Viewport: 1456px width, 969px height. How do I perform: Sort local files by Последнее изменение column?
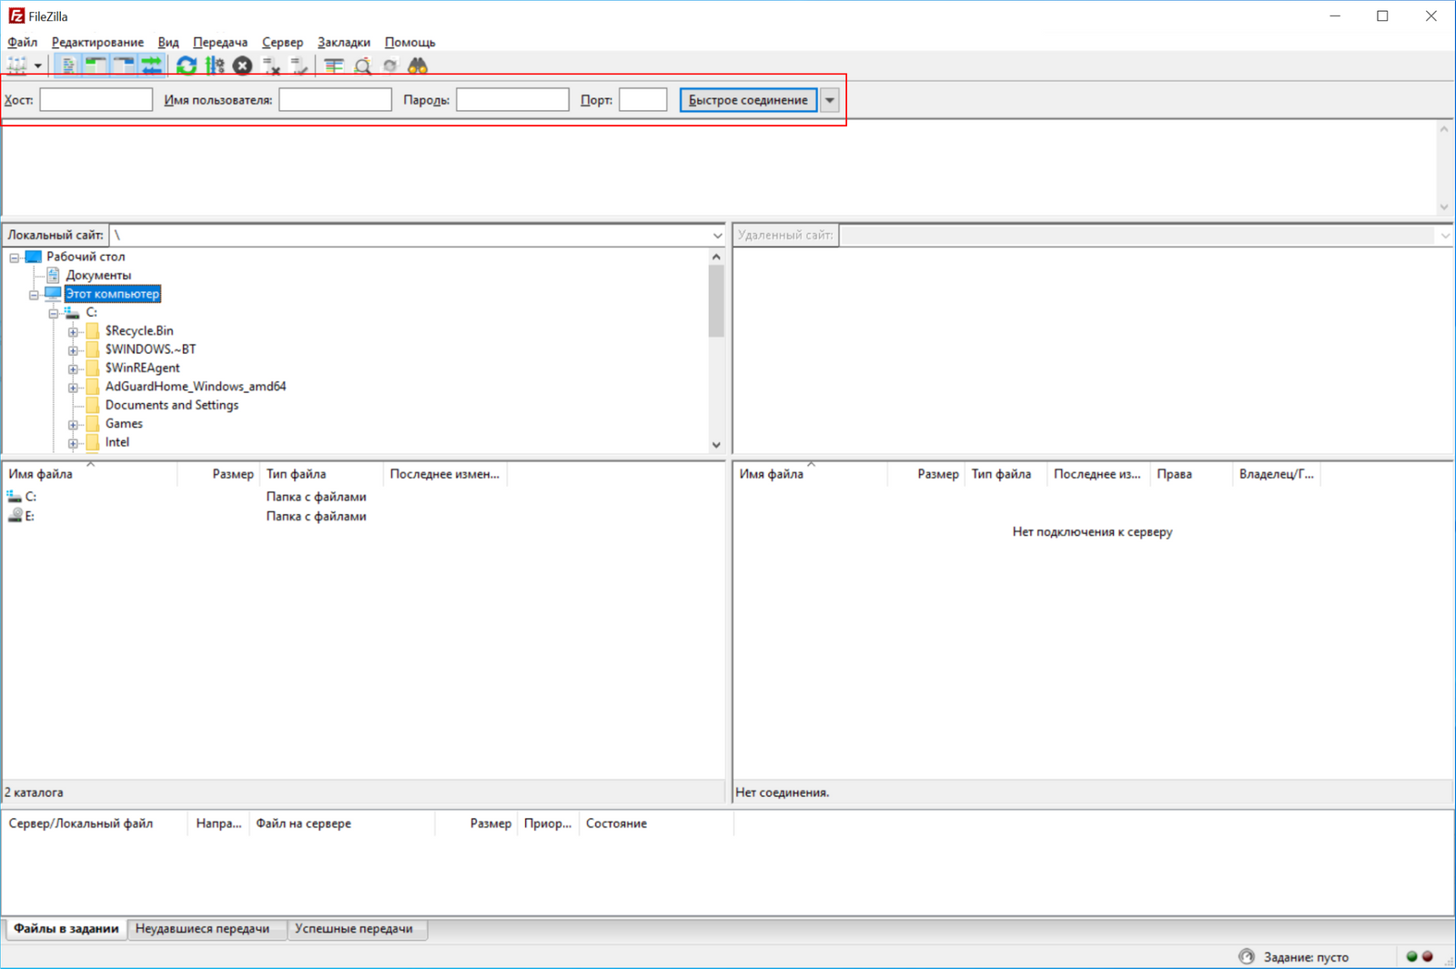tap(445, 474)
